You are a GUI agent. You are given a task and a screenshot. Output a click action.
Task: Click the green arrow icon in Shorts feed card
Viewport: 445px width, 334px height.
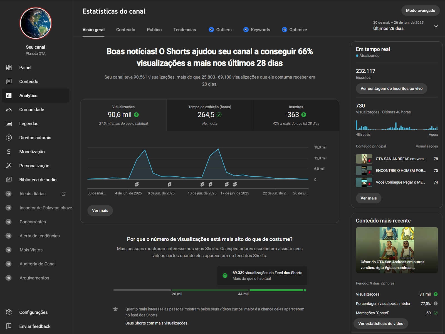point(225,276)
